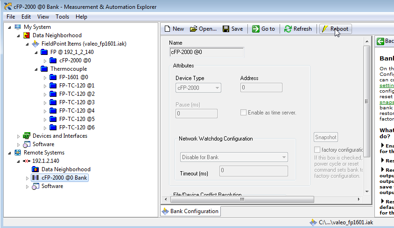Collapse the FieldPoint Items node

click(x=27, y=44)
